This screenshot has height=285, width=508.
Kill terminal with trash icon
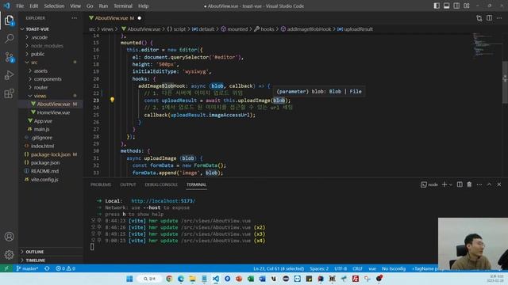[x=469, y=184]
